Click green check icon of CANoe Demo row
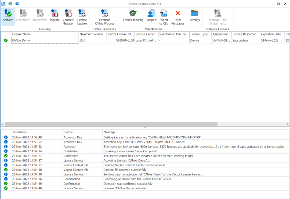Image resolution: width=290 pixels, height=199 pixels. (6, 40)
